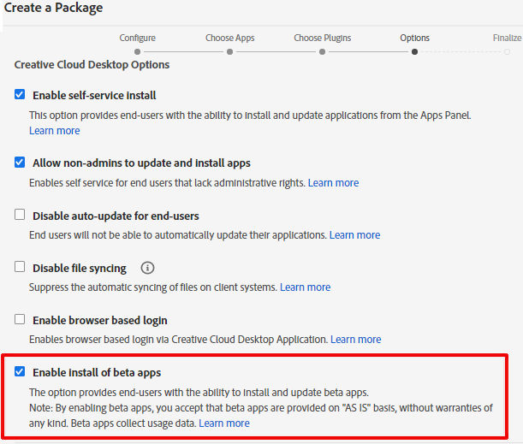The image size is (523, 444).
Task: Uncheck Enable self-service install checkbox
Action: click(x=20, y=95)
